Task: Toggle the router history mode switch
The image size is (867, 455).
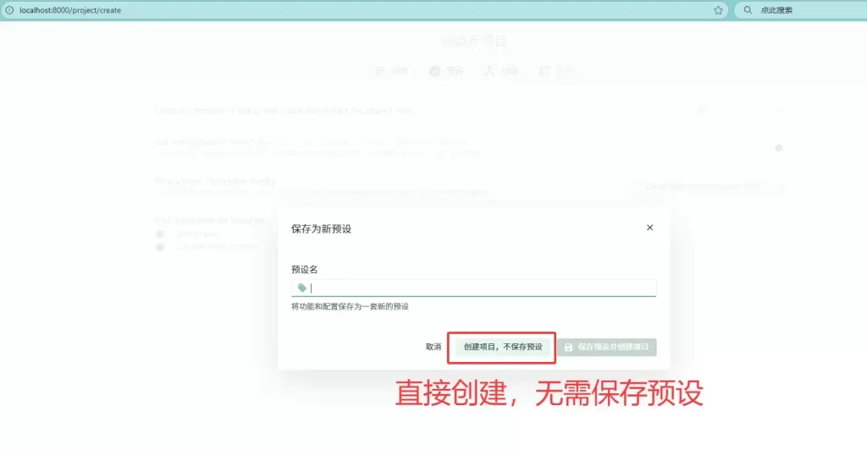Action: click(778, 148)
